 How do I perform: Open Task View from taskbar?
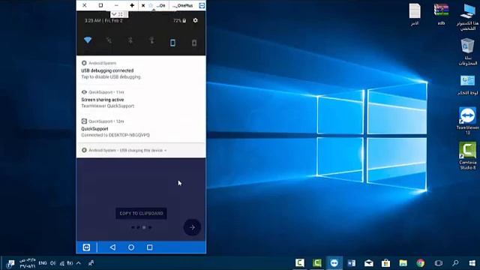click(438, 263)
